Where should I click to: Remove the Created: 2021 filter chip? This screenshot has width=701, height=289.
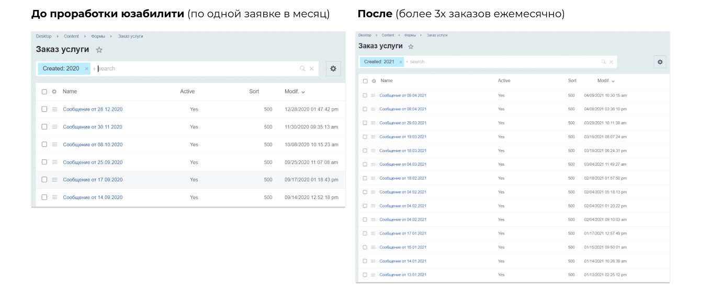click(401, 62)
